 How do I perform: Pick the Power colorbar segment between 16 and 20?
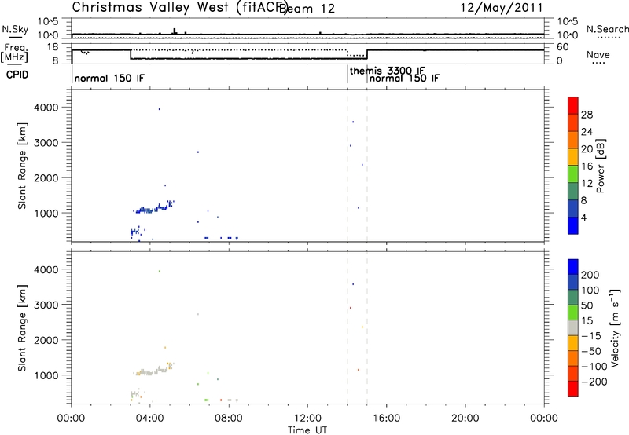point(573,156)
